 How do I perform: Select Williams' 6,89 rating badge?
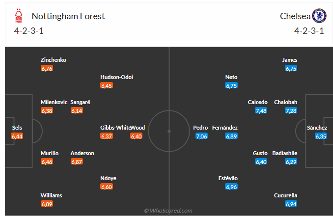[47, 204]
